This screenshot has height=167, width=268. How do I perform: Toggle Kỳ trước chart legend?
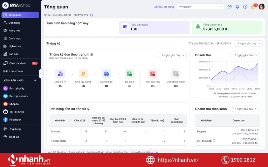pos(235,97)
